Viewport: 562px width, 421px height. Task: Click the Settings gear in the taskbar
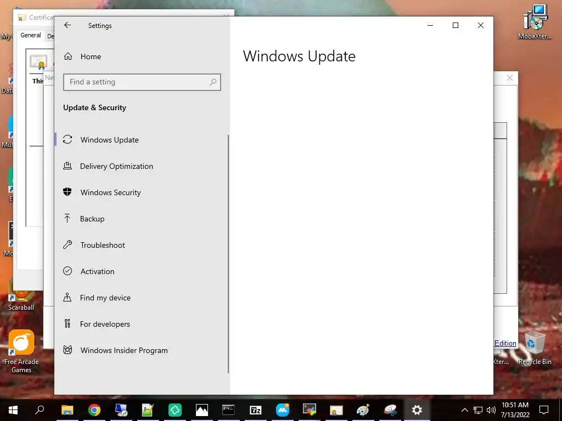tap(417, 410)
